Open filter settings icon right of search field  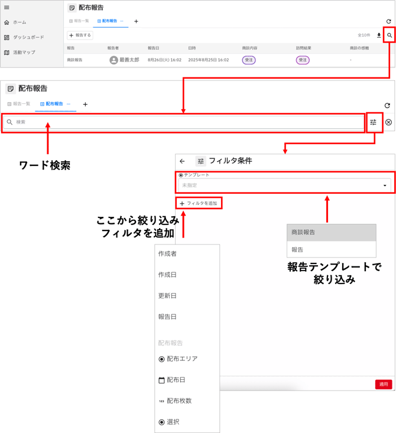(374, 122)
